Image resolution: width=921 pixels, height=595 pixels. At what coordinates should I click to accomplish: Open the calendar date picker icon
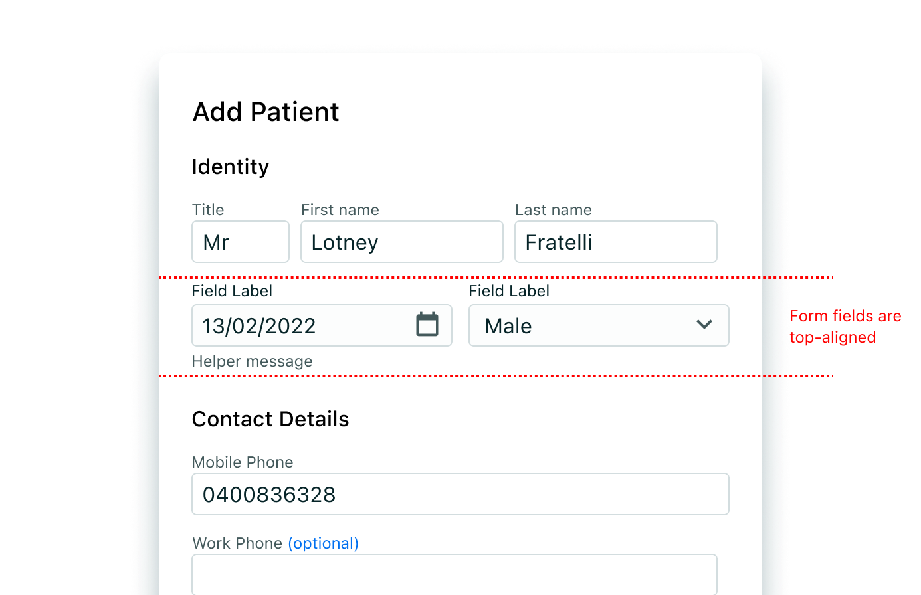pyautogui.click(x=427, y=325)
